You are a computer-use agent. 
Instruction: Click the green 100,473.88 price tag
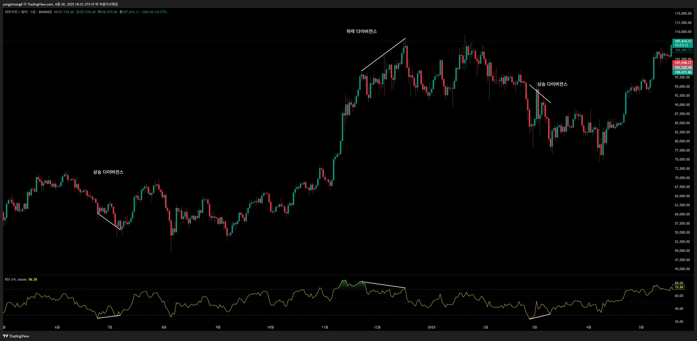(683, 72)
